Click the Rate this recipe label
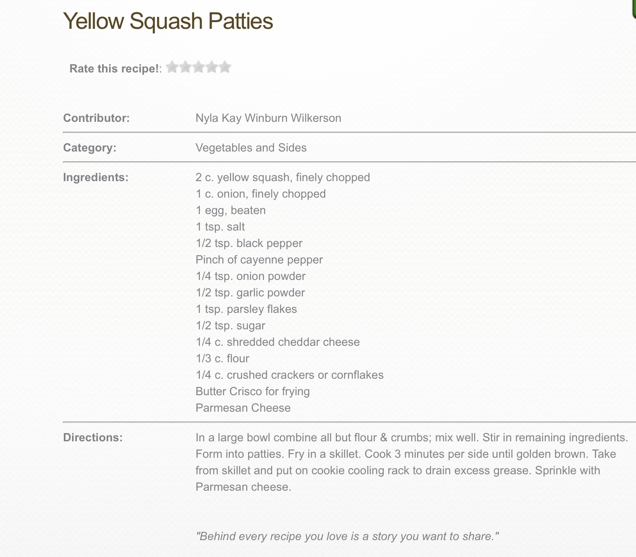The width and height of the screenshot is (636, 557). pos(114,68)
